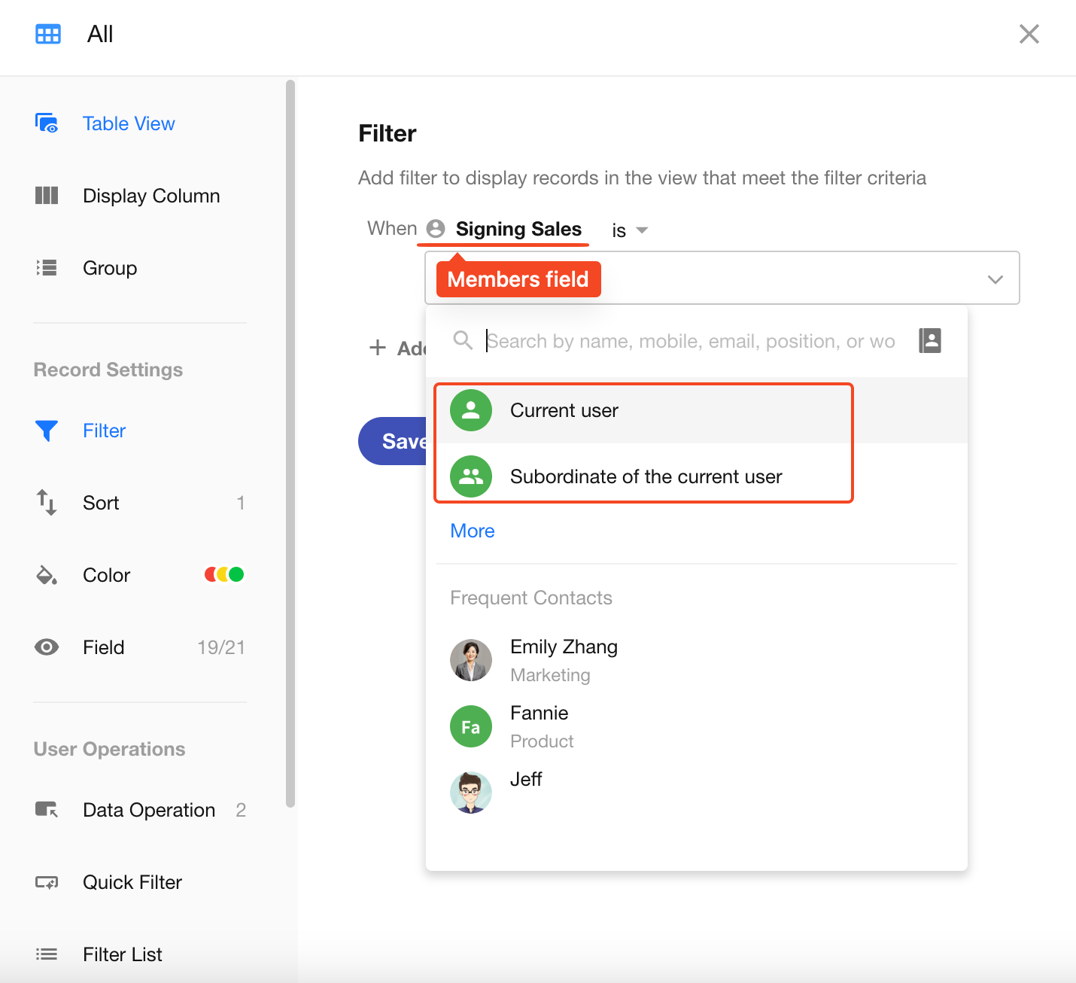Click the Sort arrows icon
Viewport: 1076px width, 983px height.
47,503
